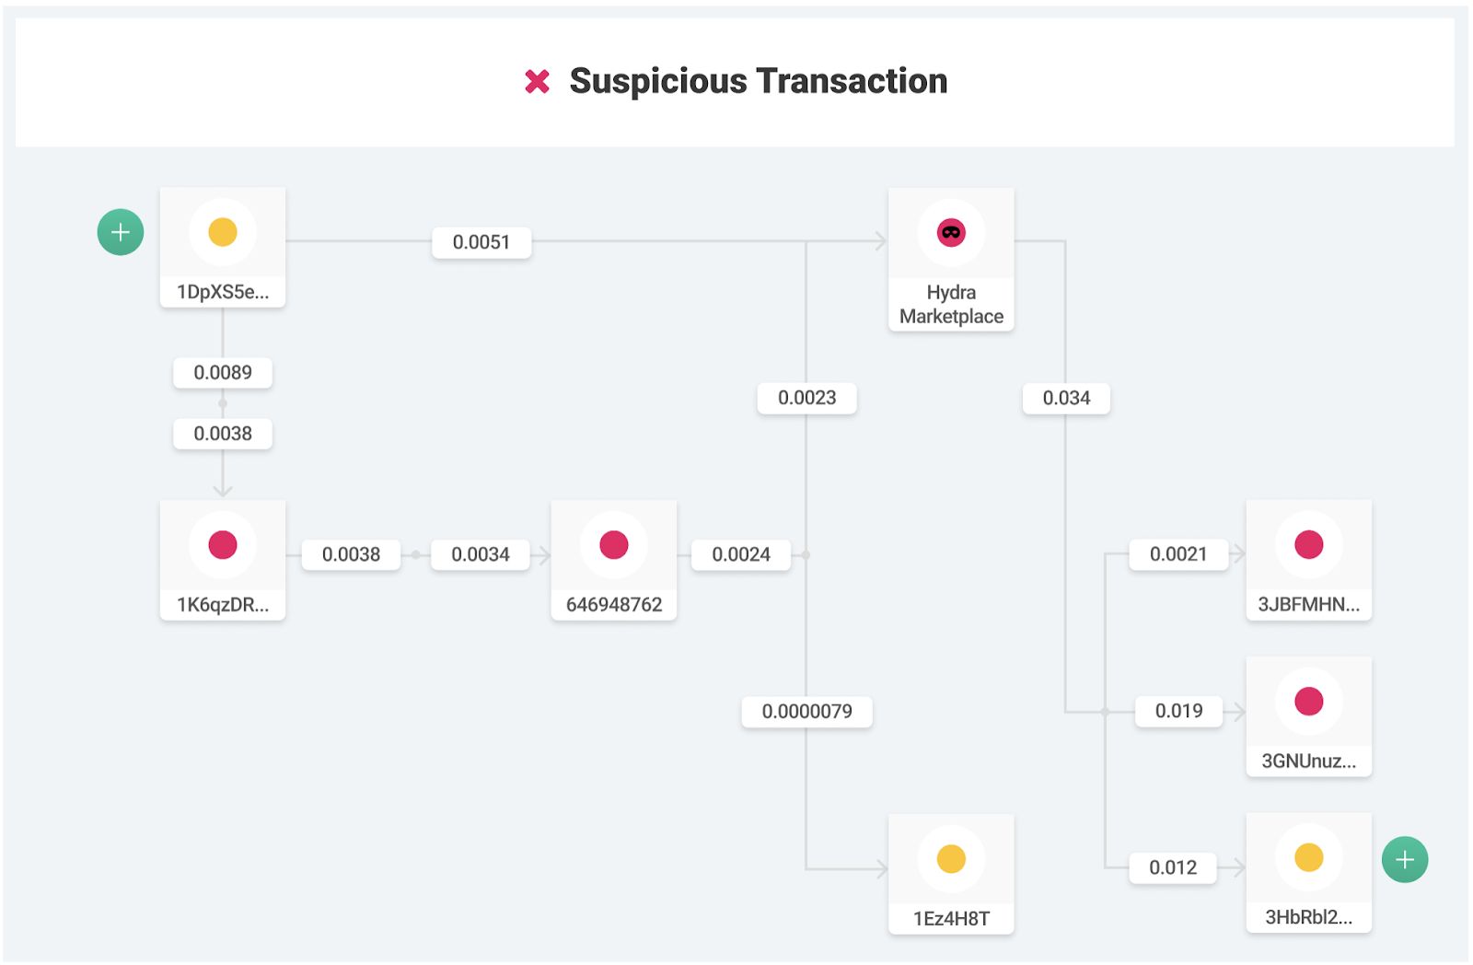Click the green plus button beside 1DpXS5e node
This screenshot has height=965, width=1473.
pyautogui.click(x=121, y=232)
